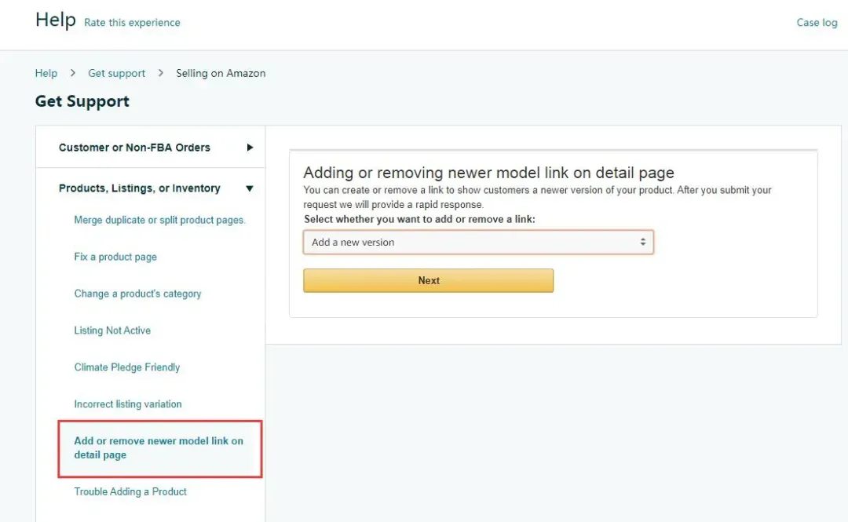
Task: Select Climate Pledge Friendly option
Action: (x=127, y=367)
